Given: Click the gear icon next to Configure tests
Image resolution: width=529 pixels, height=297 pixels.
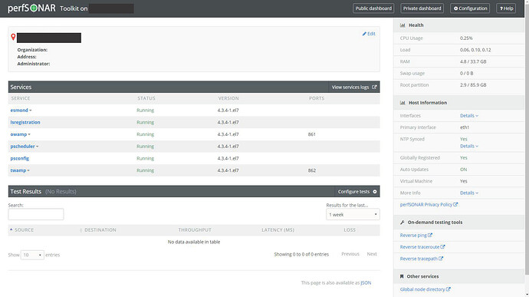Looking at the screenshot, I should (x=374, y=192).
